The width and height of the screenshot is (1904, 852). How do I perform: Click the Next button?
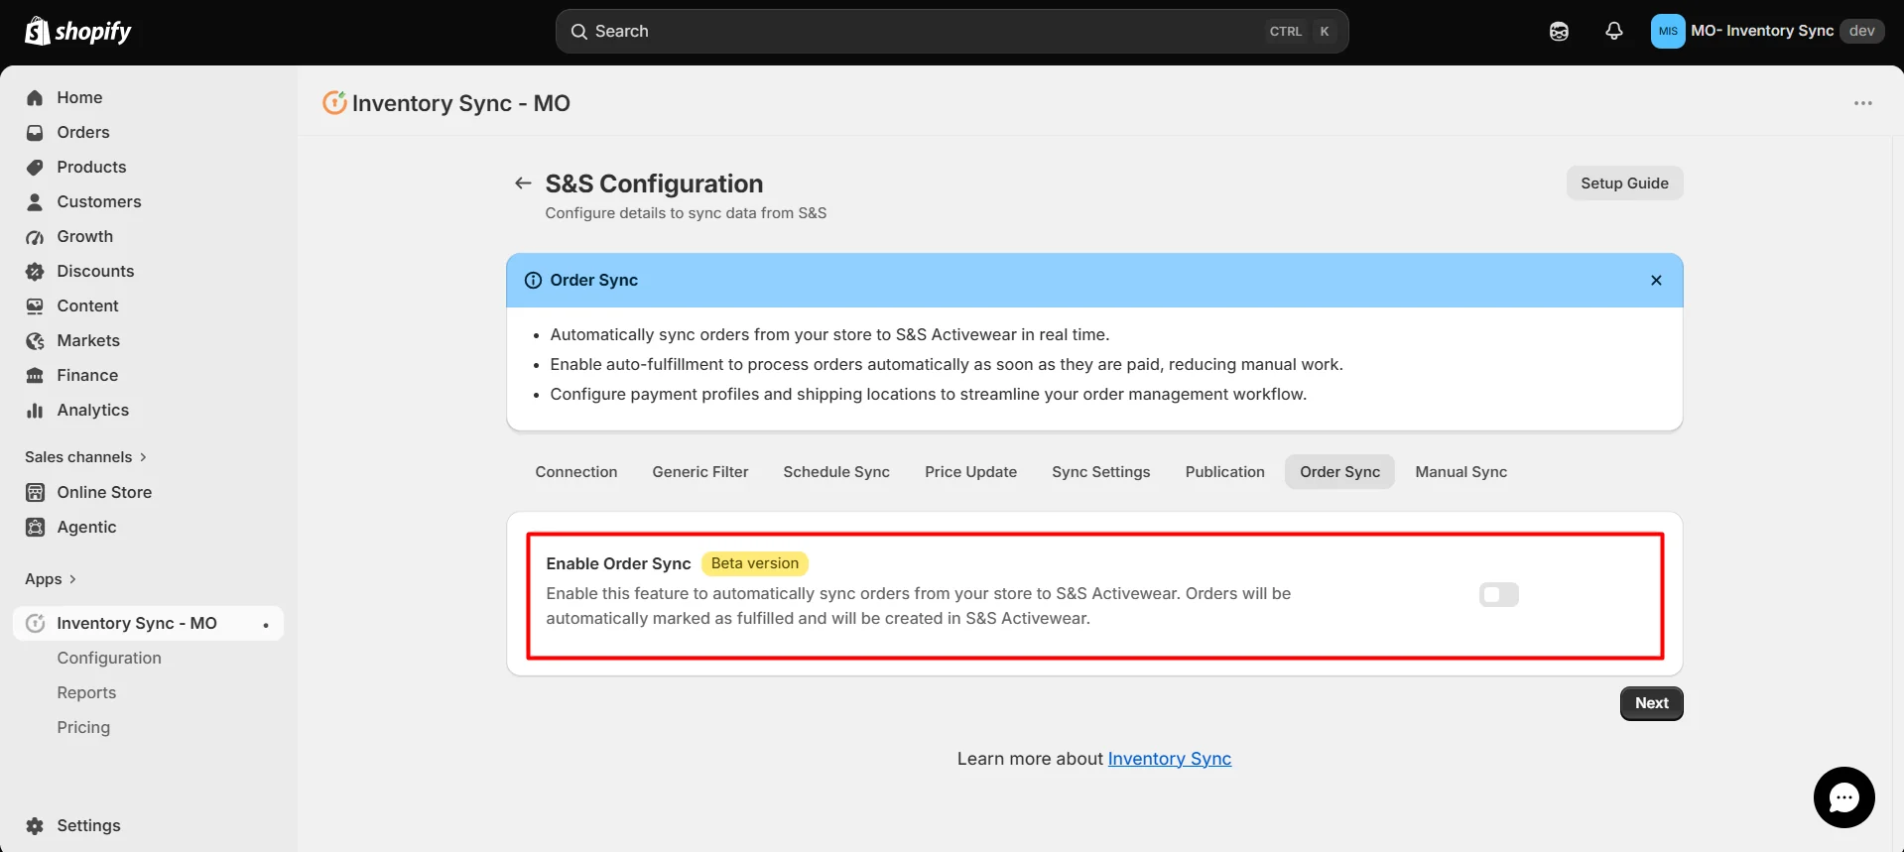[x=1651, y=703]
